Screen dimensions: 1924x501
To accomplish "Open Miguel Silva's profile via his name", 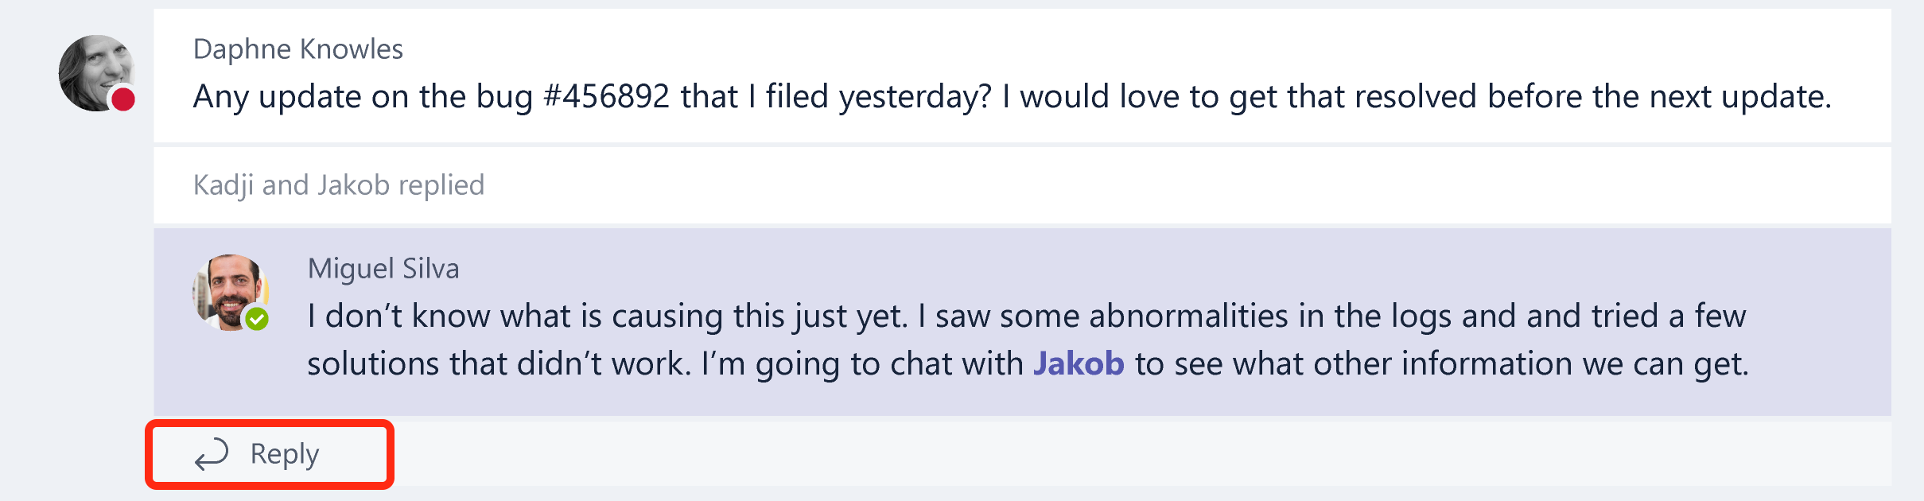I will click(383, 270).
